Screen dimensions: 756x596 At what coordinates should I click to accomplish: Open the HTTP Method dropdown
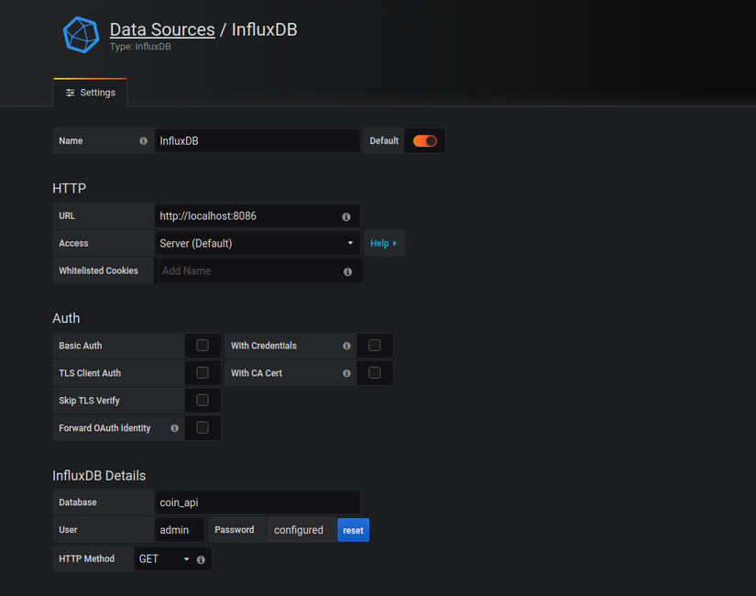pyautogui.click(x=164, y=558)
